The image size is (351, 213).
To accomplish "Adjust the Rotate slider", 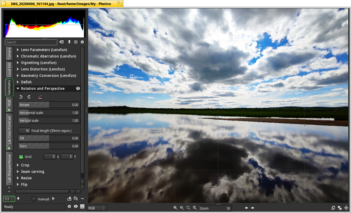I will pos(49,105).
